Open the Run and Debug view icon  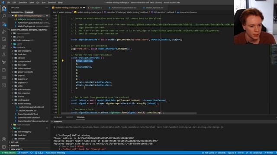pos(4,31)
